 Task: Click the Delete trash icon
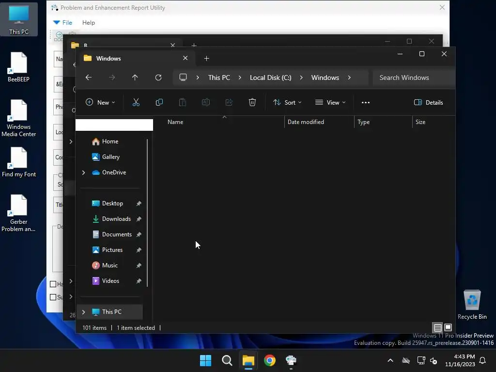(x=252, y=102)
